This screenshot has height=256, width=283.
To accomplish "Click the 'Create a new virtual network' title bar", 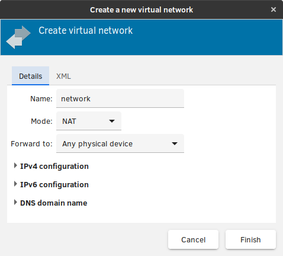I will point(141,9).
